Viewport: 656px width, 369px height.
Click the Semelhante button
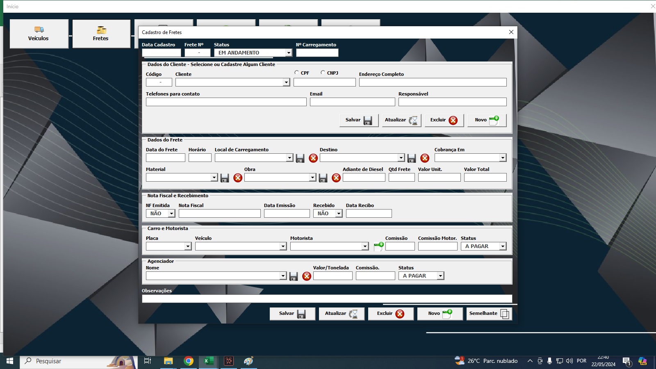point(489,314)
